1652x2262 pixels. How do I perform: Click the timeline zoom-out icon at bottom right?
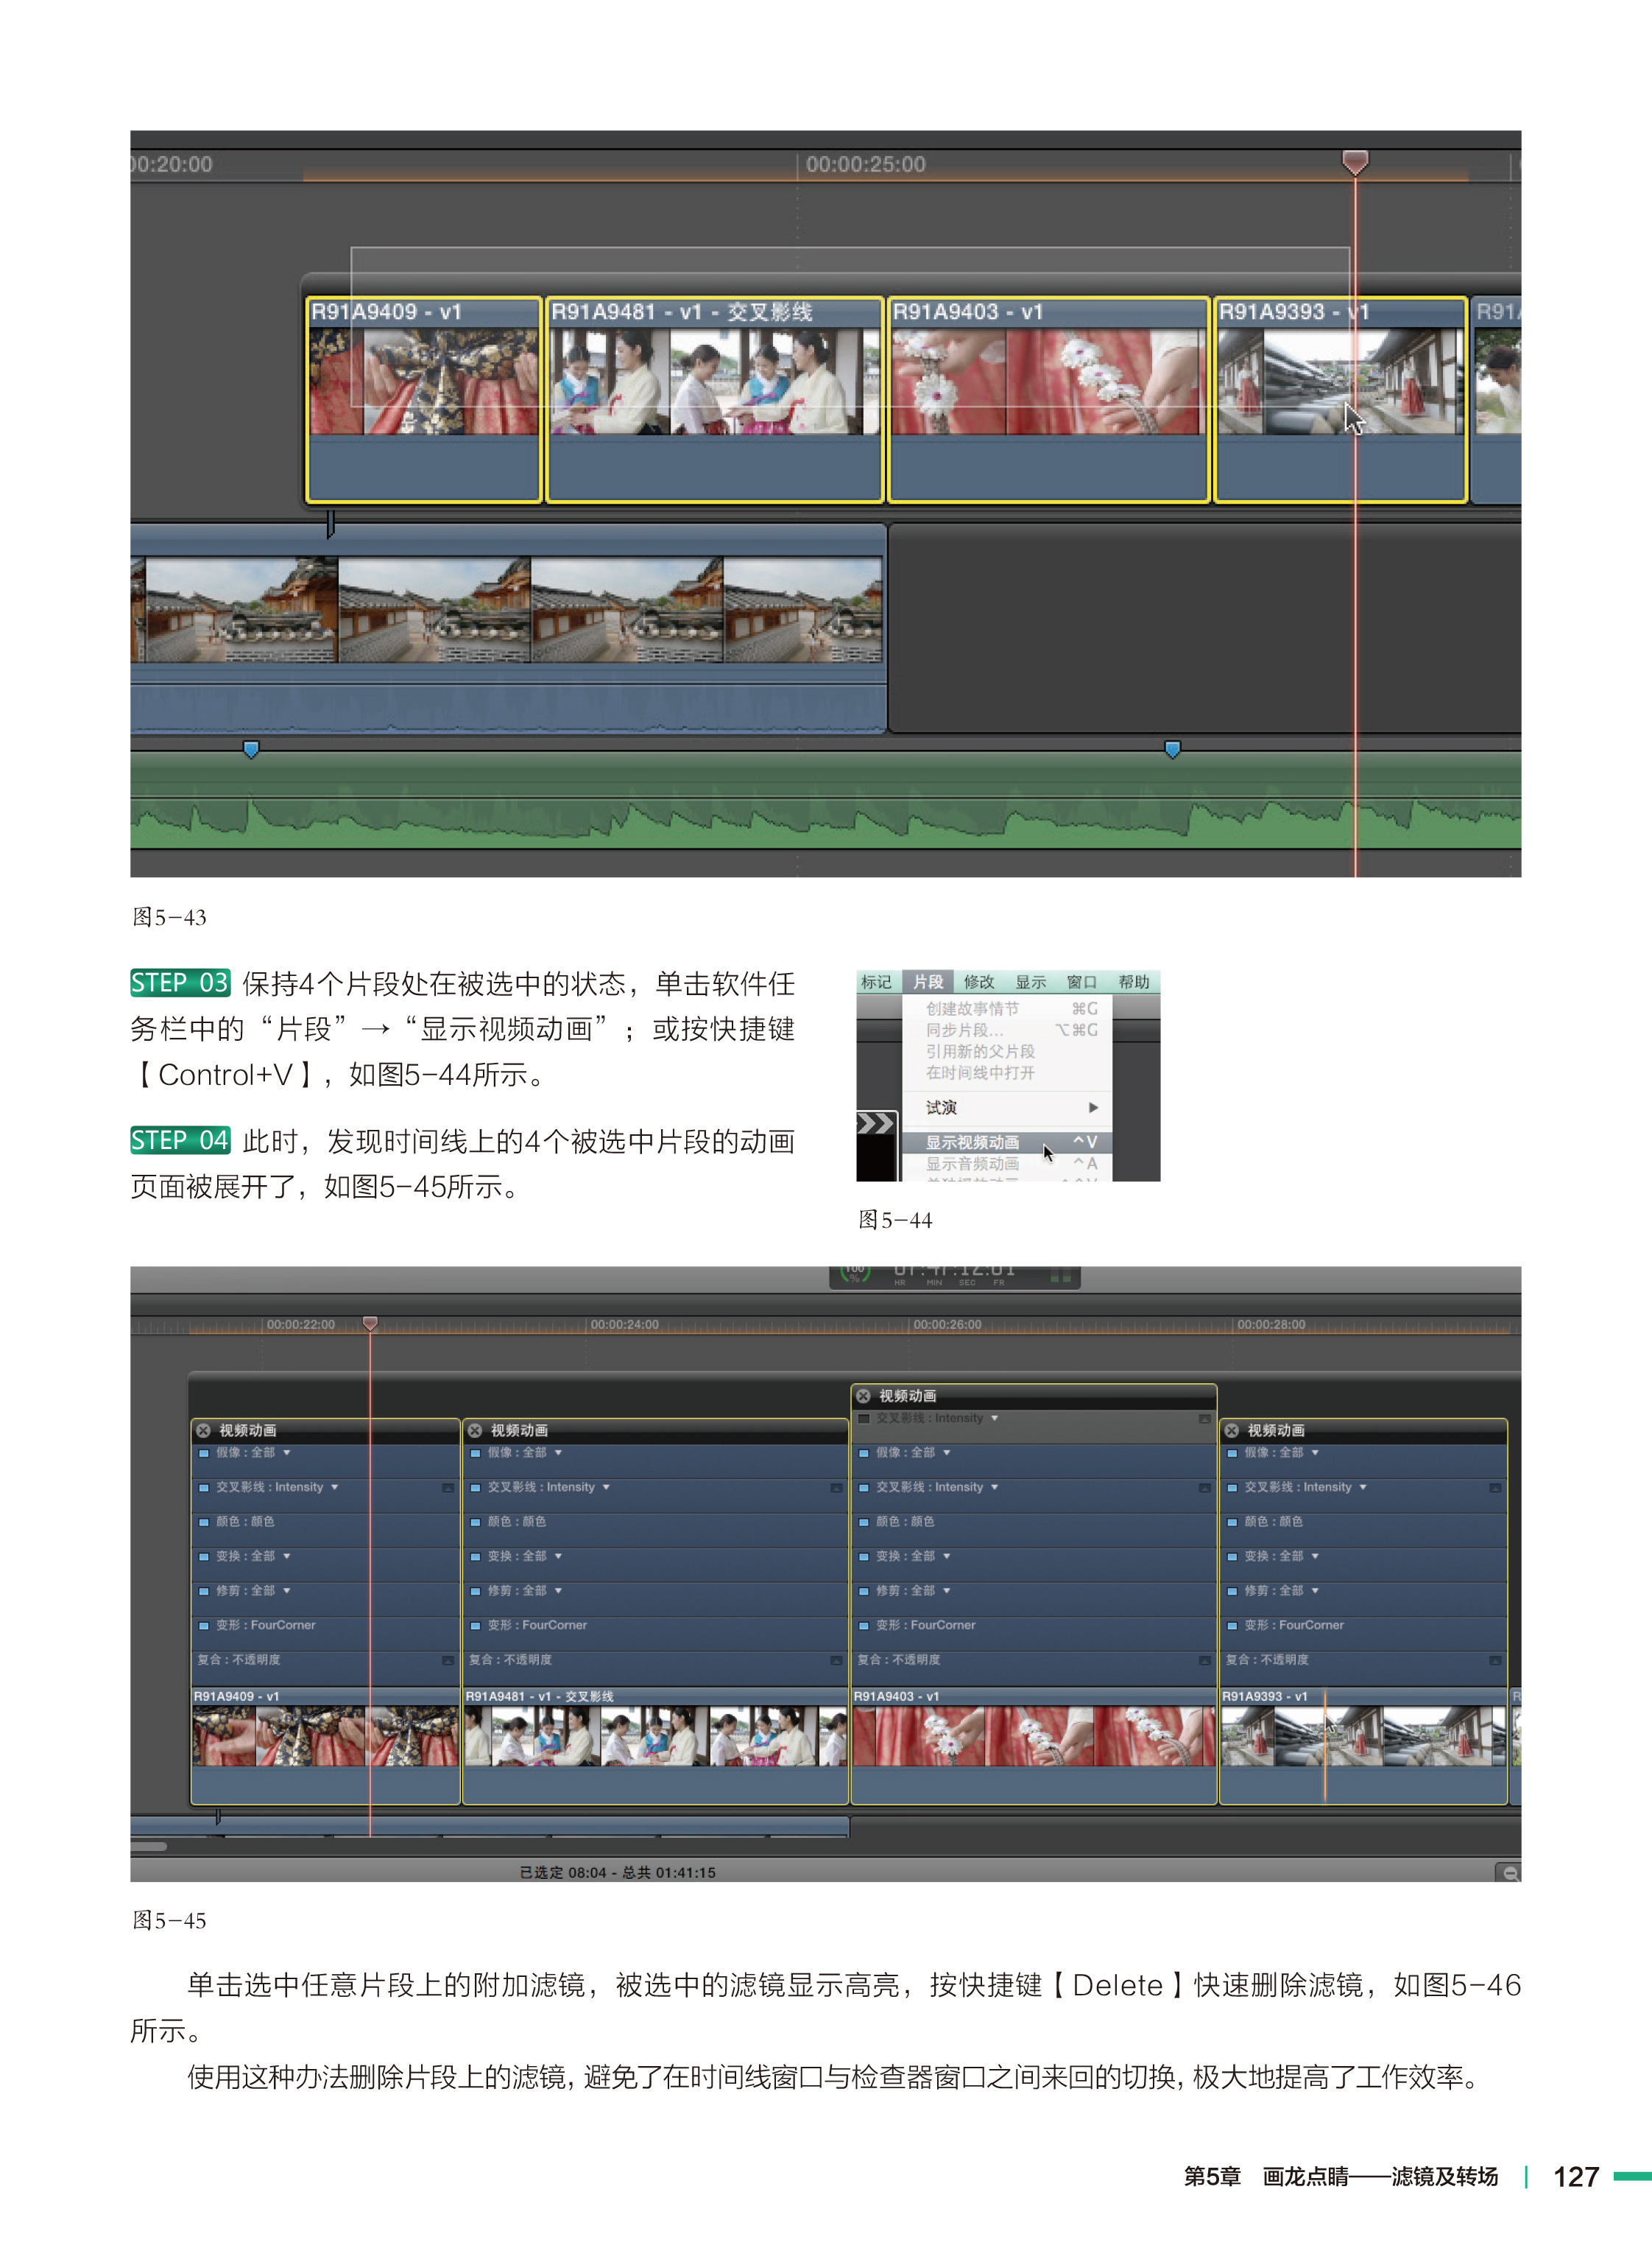click(1509, 1873)
